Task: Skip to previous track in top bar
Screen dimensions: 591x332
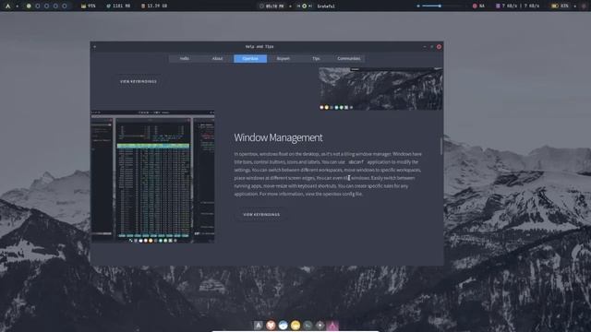Action: click(x=298, y=6)
